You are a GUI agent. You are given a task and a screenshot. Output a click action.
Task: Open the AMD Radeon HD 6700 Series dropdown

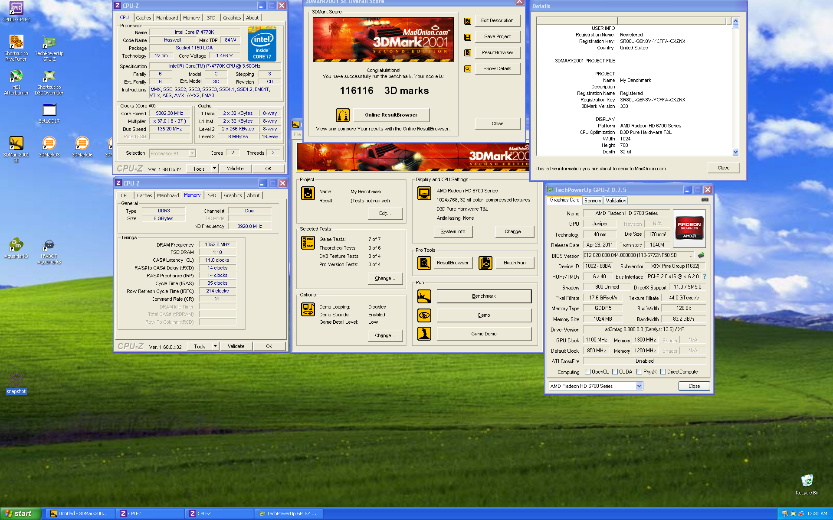(639, 386)
